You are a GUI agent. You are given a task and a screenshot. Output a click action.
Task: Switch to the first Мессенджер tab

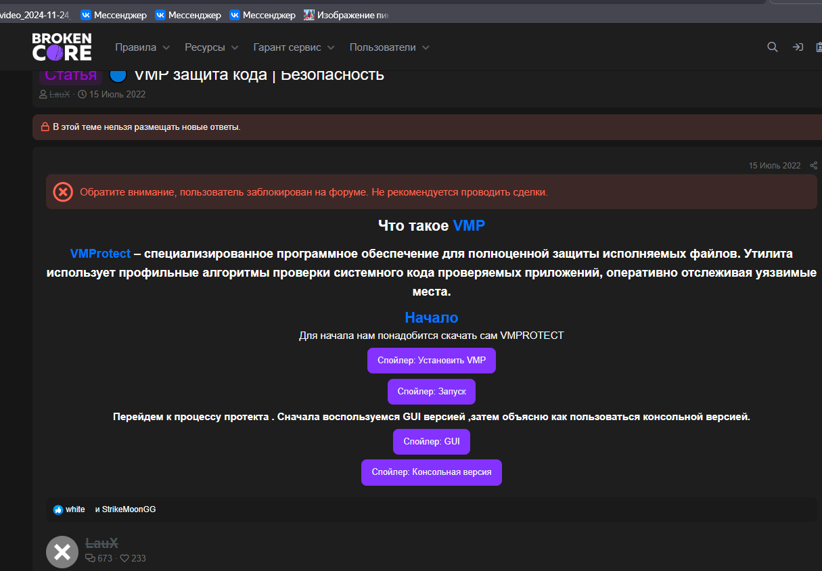(114, 15)
